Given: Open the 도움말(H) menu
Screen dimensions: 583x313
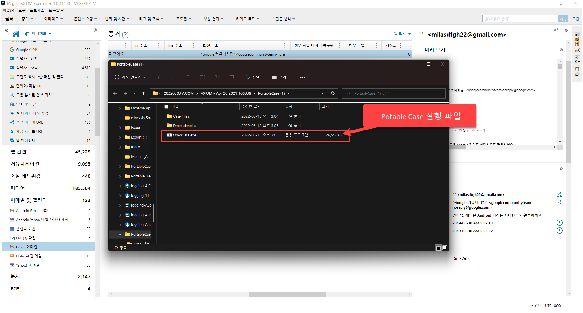Looking at the screenshot, I should pyautogui.click(x=56, y=10).
